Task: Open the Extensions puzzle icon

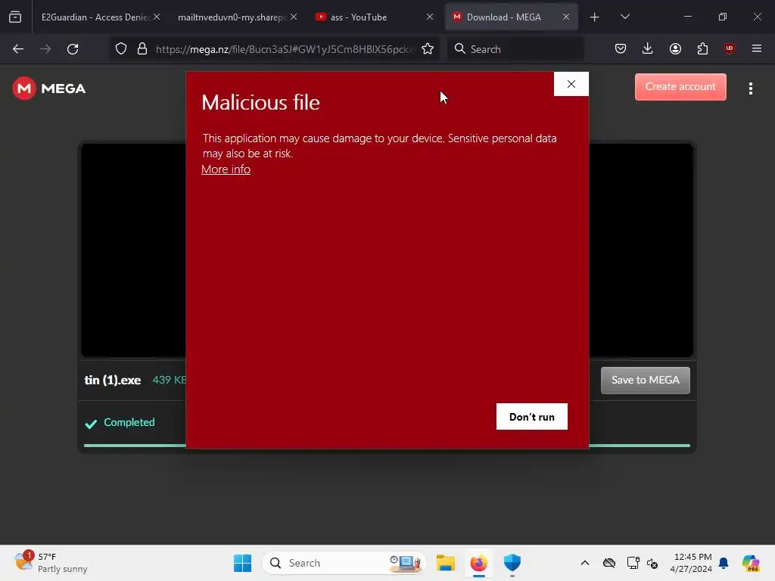Action: (x=702, y=49)
